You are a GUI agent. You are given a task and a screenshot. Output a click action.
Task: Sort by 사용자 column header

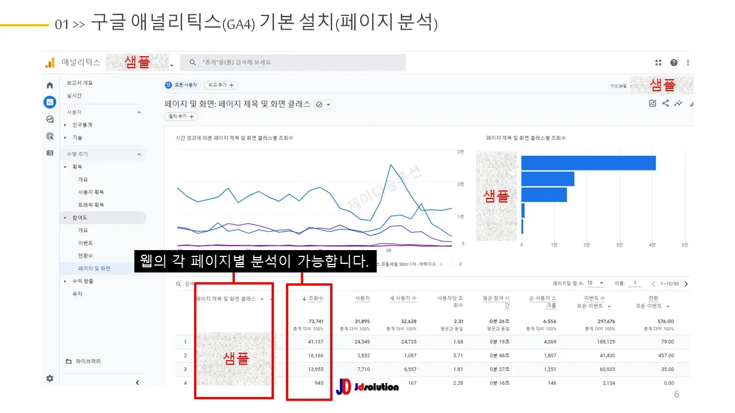[x=362, y=298]
